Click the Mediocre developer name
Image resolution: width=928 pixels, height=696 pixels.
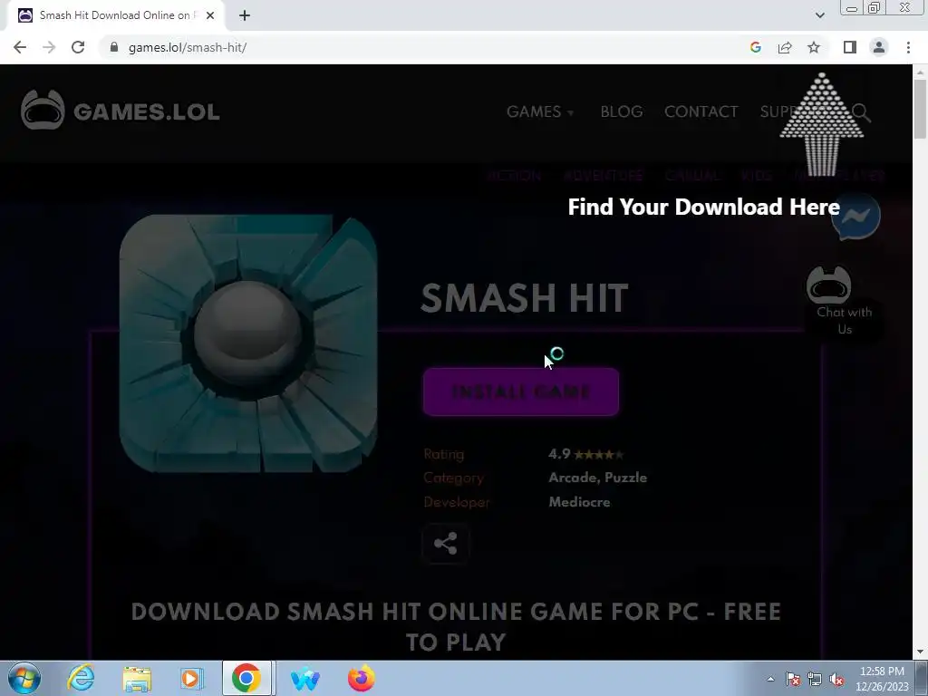point(579,502)
